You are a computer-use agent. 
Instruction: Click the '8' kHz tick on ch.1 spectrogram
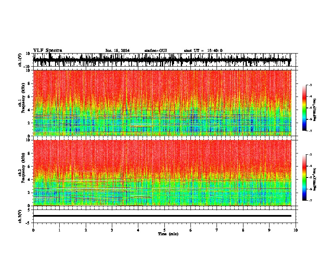point(29,83)
